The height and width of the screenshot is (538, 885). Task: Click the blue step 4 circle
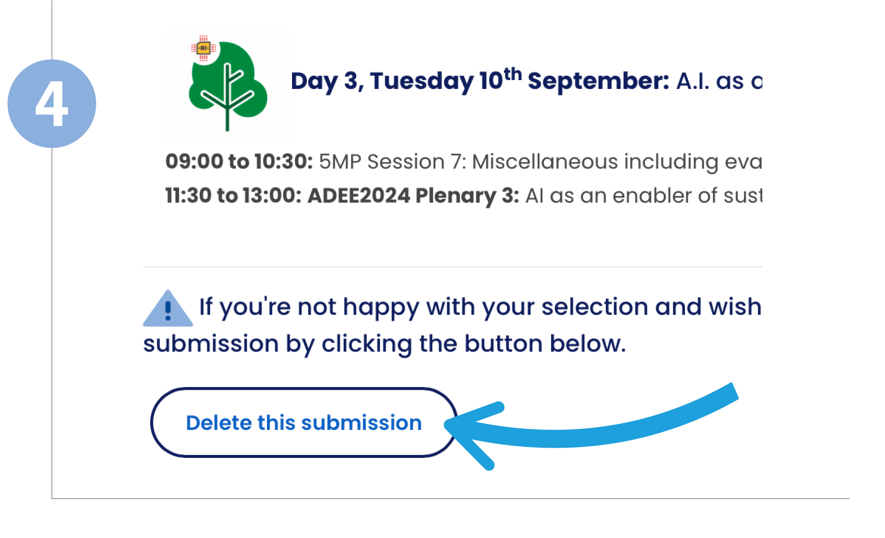52,104
